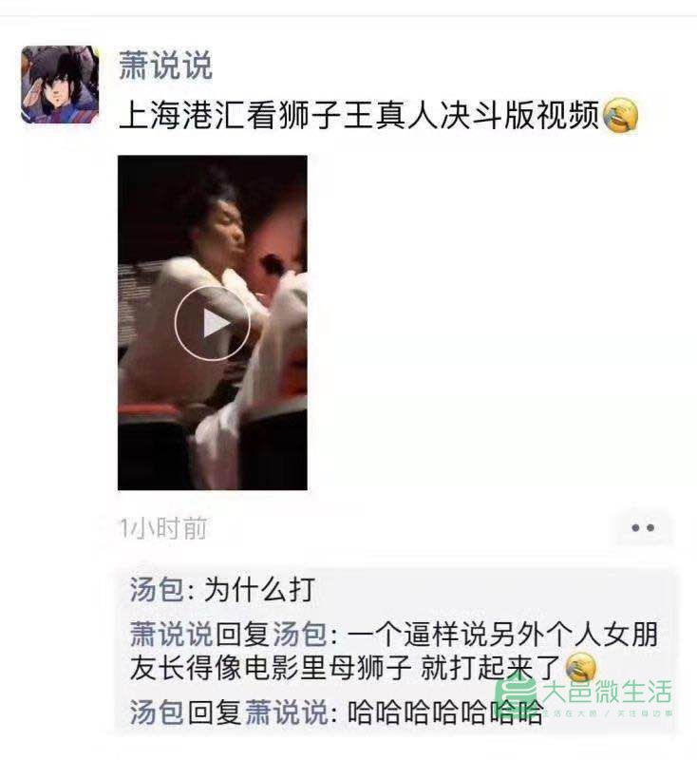Image resolution: width=697 pixels, height=760 pixels.
Task: Click the 1小时前 timestamp
Action: point(163,528)
